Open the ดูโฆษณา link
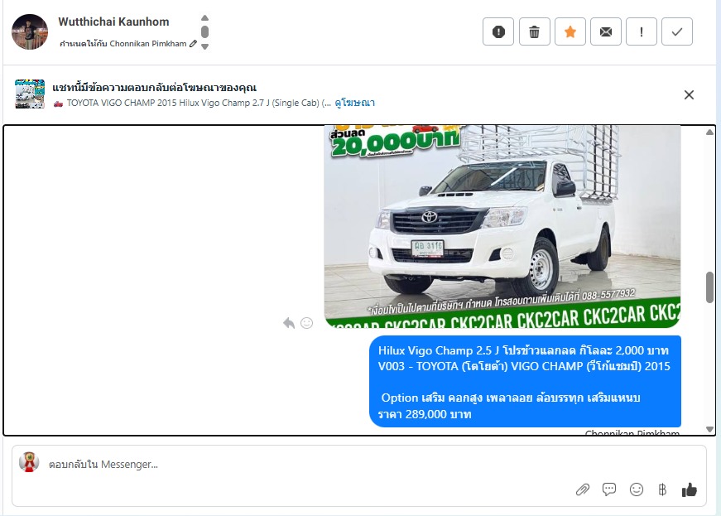This screenshot has height=516, width=721. pos(354,103)
